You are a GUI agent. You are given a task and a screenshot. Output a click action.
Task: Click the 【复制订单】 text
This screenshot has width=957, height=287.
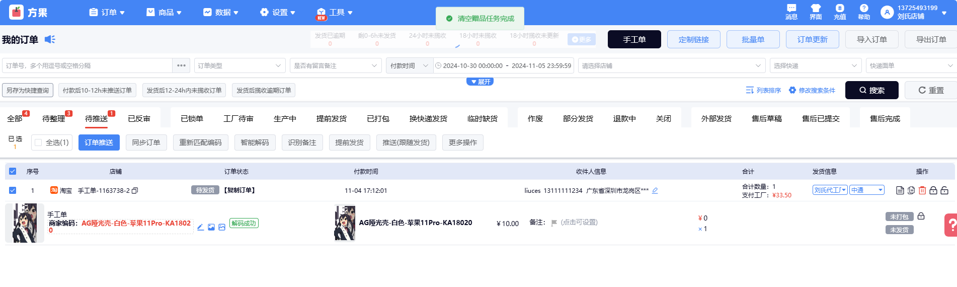coord(240,190)
